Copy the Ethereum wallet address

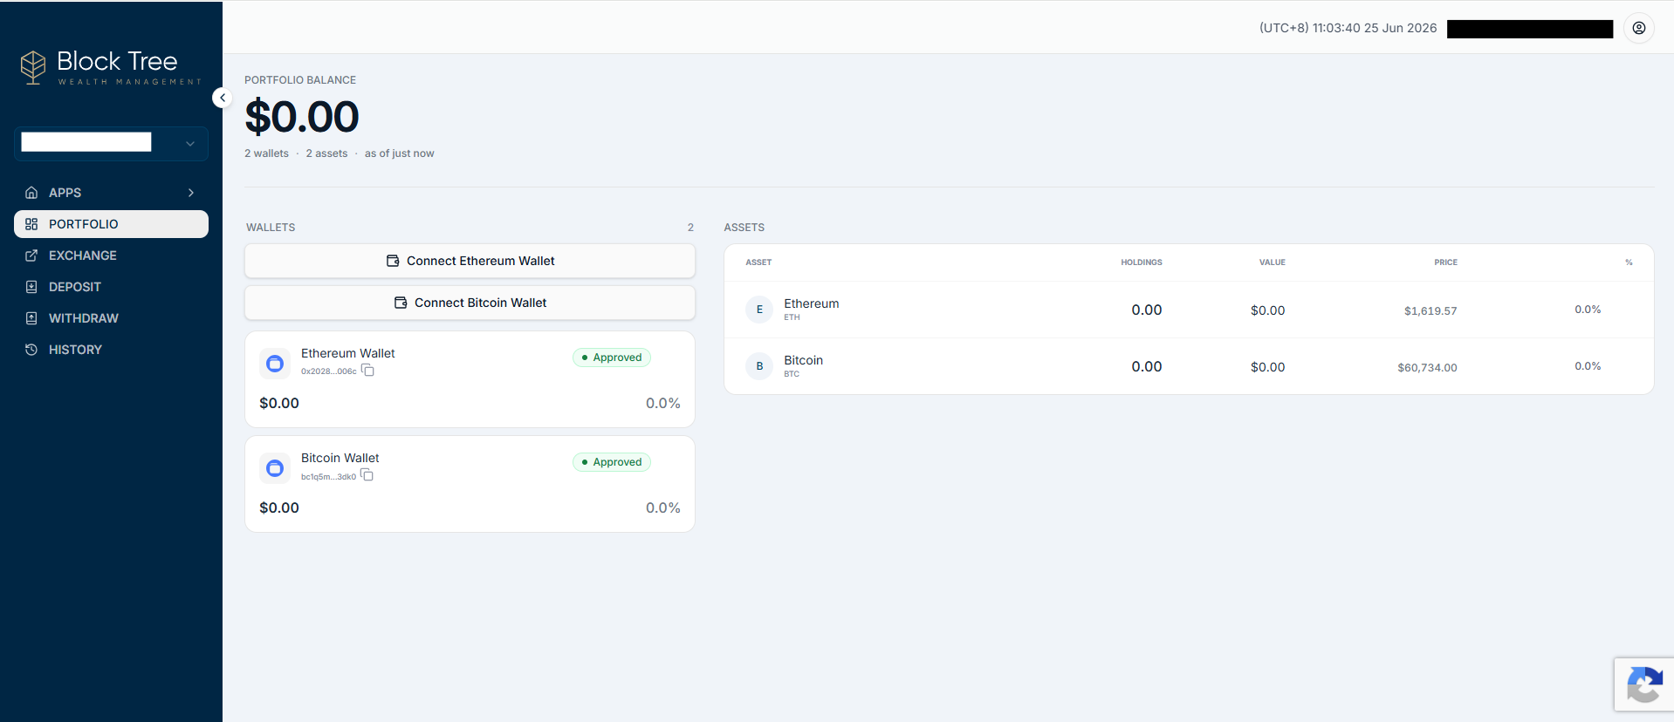tap(368, 371)
